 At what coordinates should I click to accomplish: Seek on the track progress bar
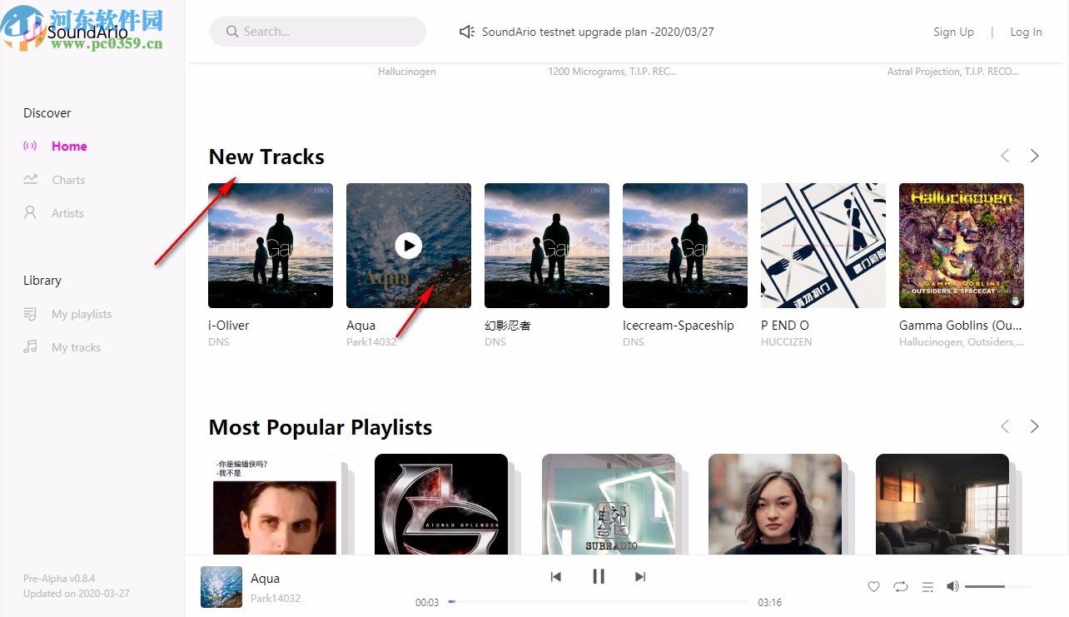599,601
